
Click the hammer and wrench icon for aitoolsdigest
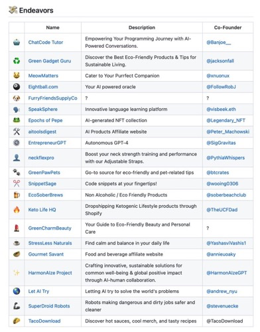[x=17, y=131]
